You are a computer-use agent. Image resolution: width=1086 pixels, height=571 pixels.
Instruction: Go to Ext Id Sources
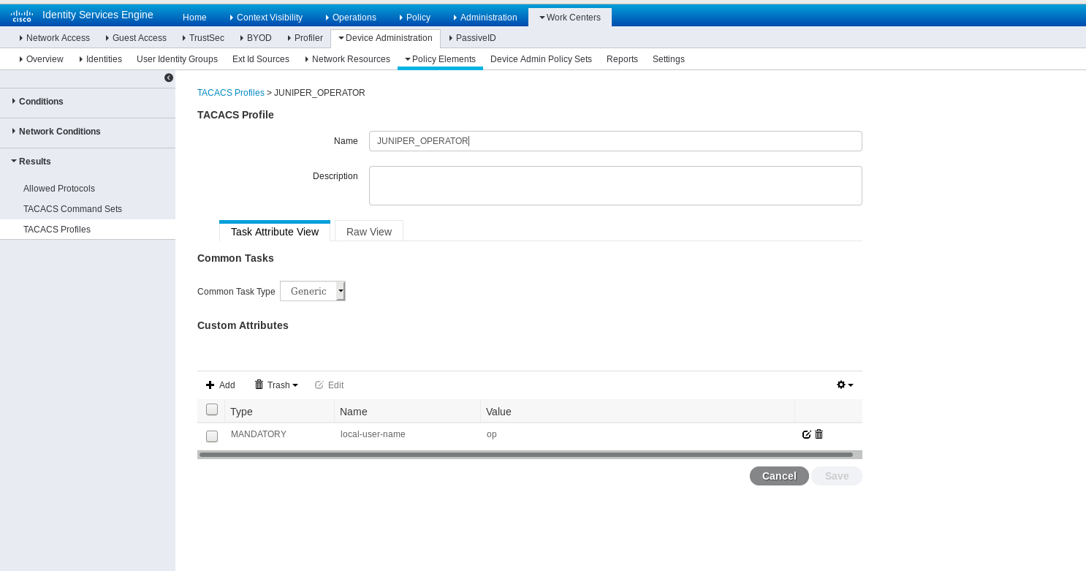pos(261,59)
